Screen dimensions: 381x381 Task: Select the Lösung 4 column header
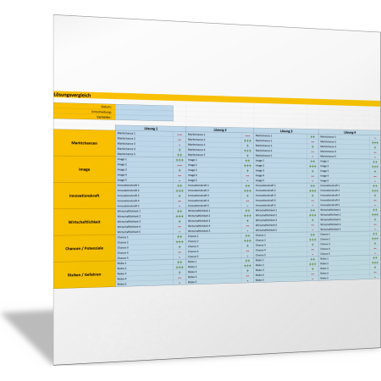coord(350,132)
